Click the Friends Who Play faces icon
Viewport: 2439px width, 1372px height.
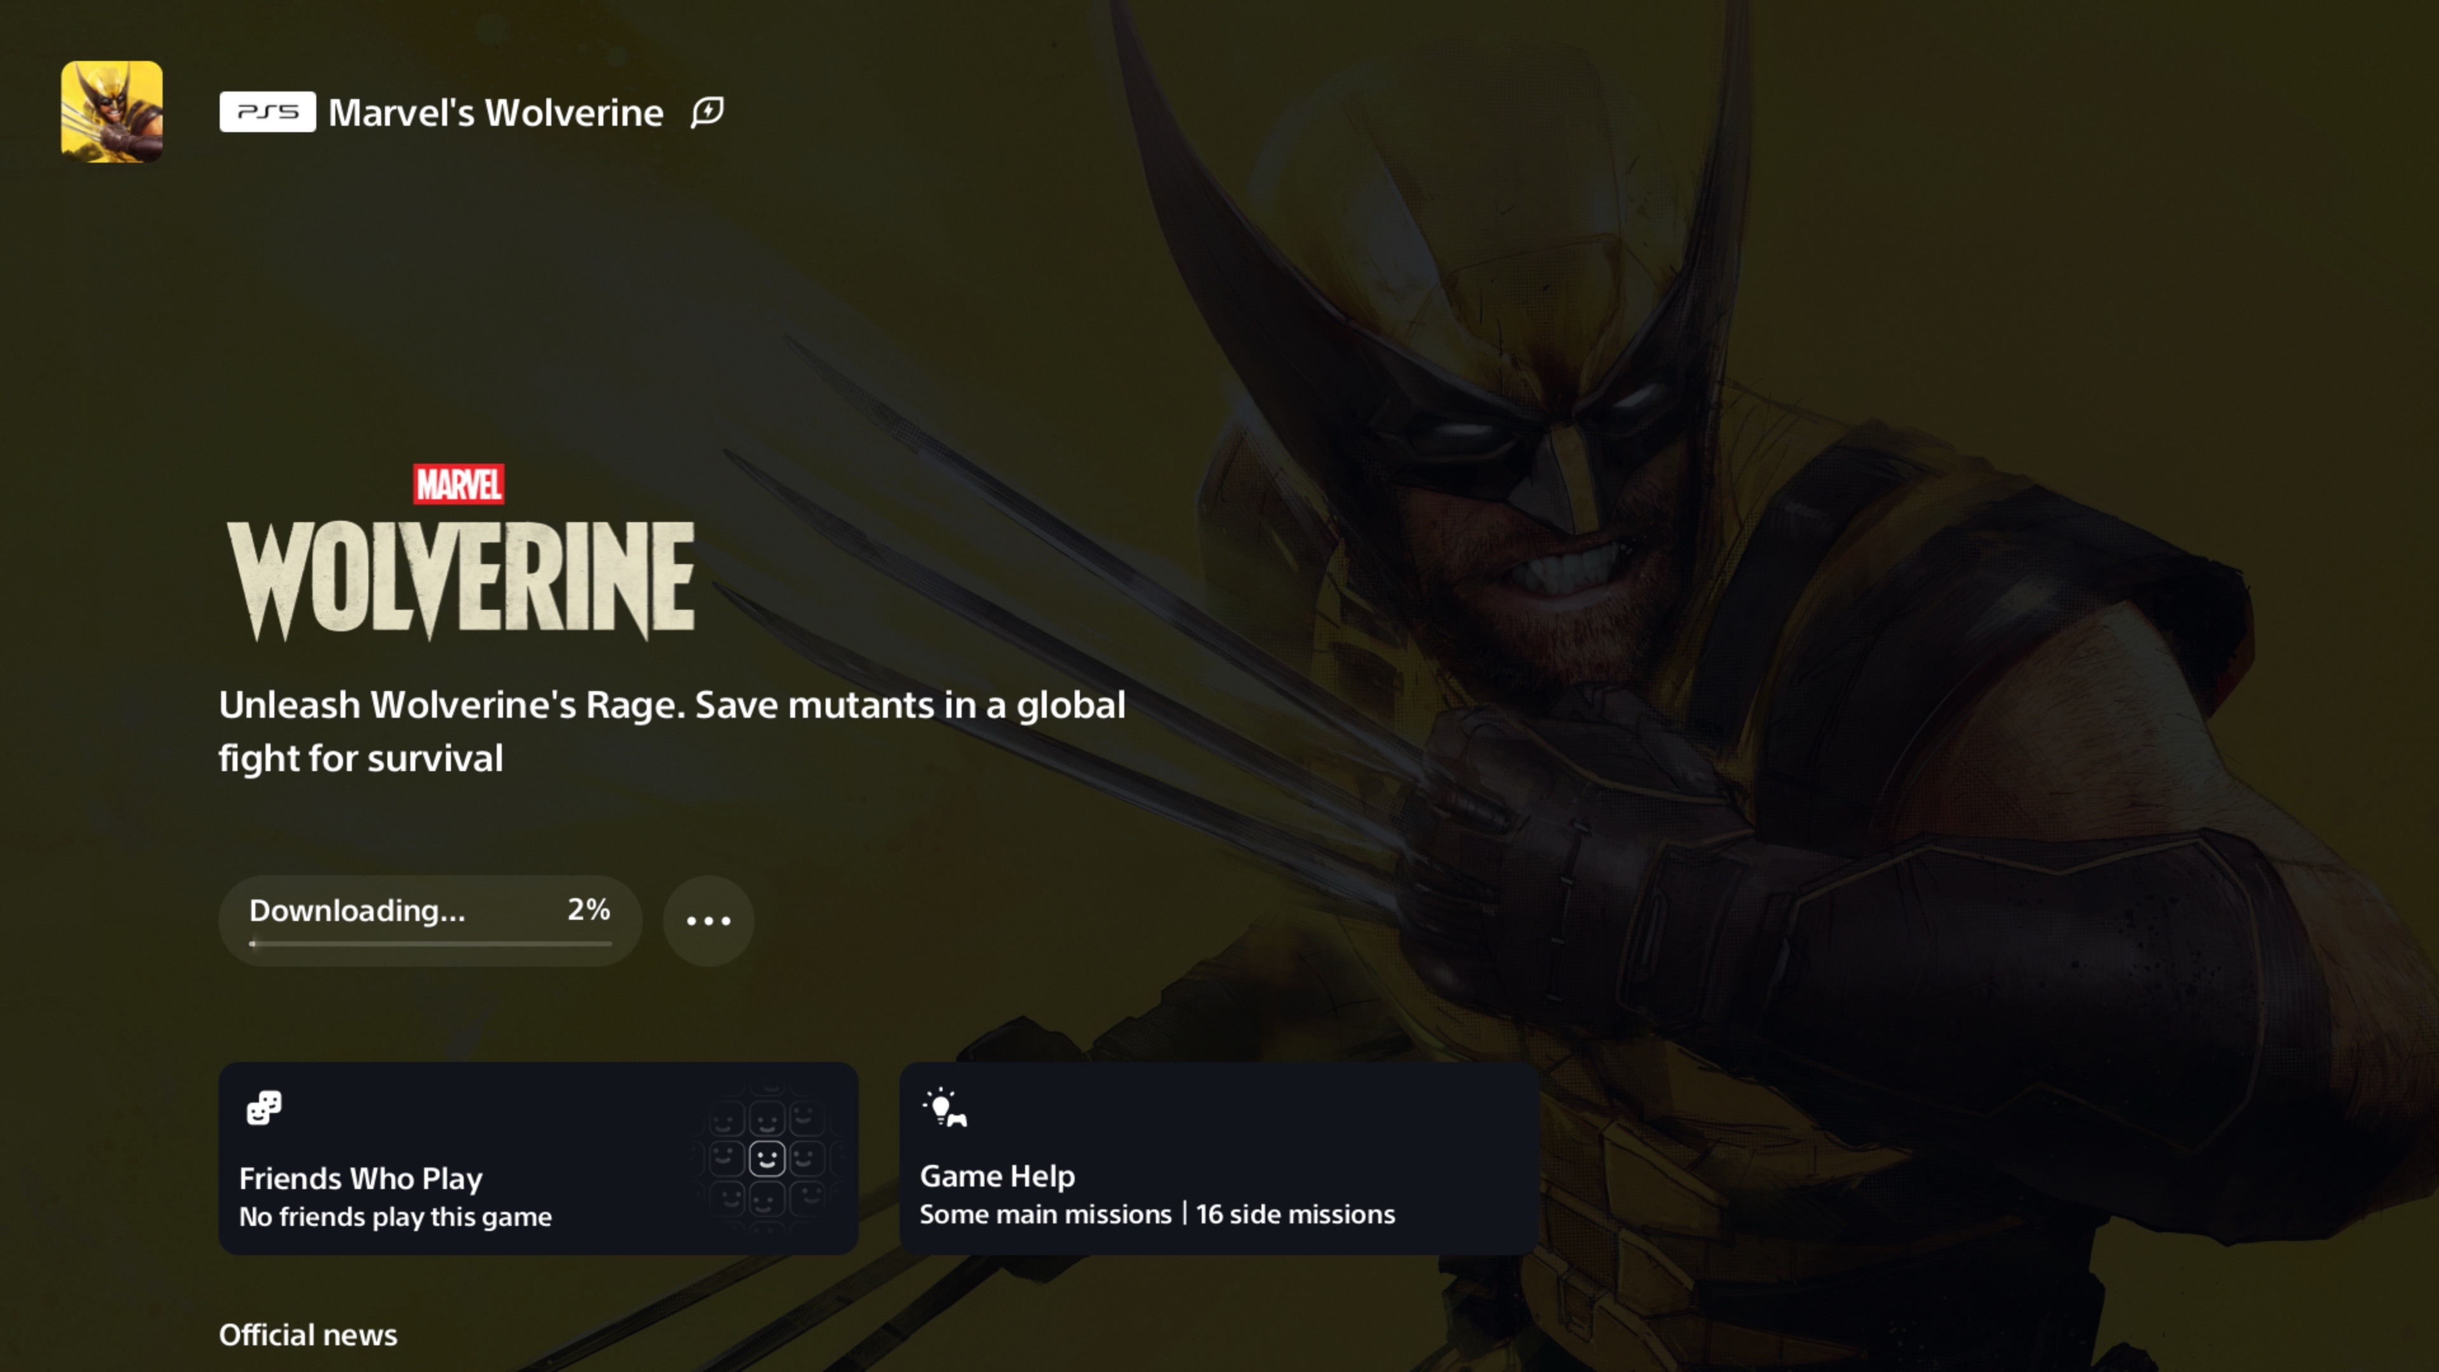(x=264, y=1107)
